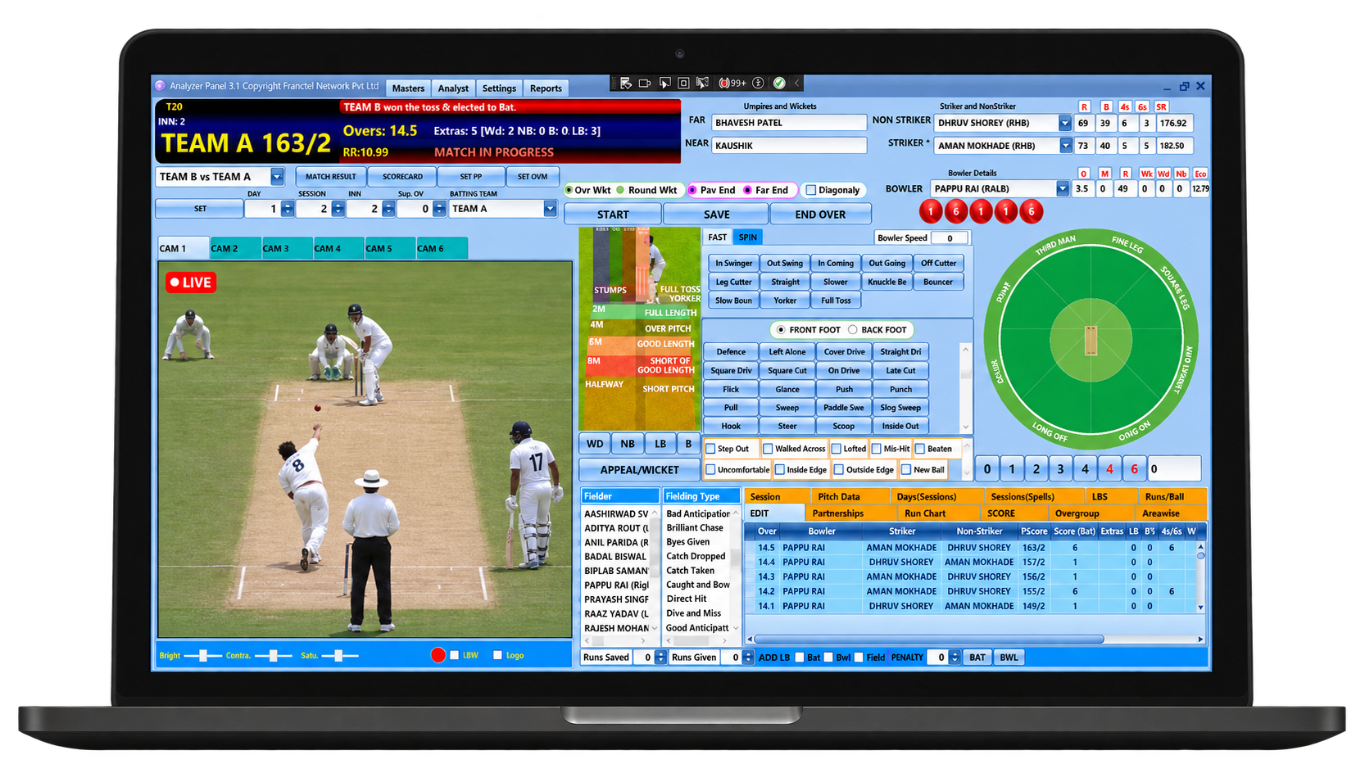Open the NON STRIKER player dropdown
The width and height of the screenshot is (1365, 773).
click(1064, 123)
